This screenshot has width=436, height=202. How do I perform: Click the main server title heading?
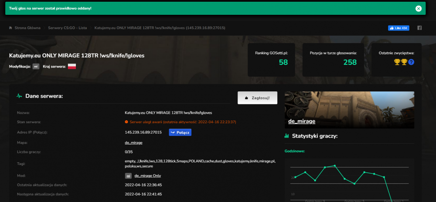[x=77, y=55]
